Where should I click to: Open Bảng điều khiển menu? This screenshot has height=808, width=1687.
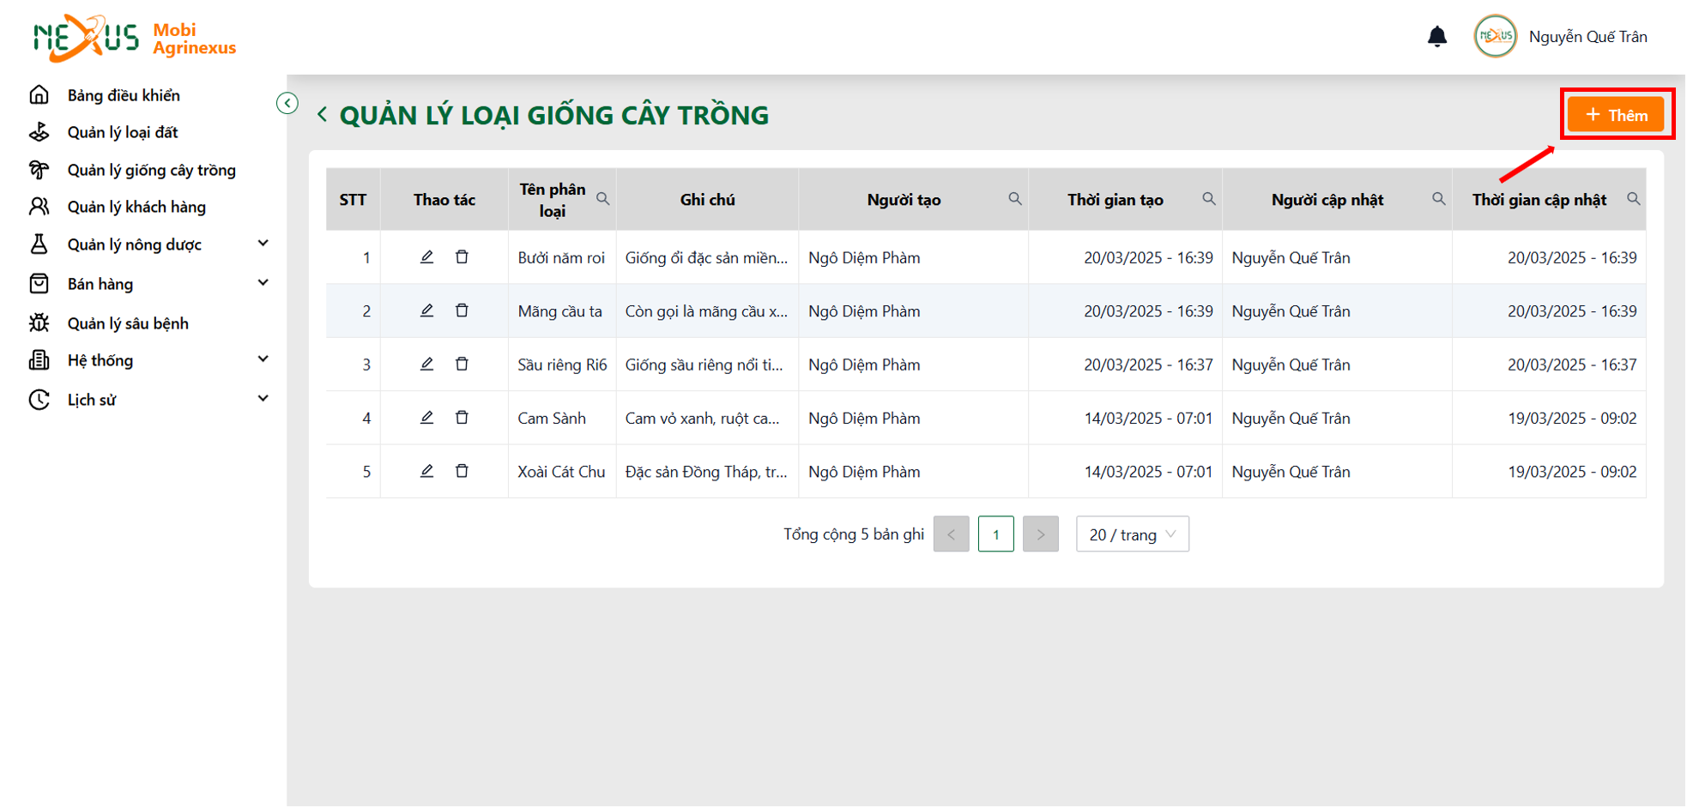pos(124,95)
